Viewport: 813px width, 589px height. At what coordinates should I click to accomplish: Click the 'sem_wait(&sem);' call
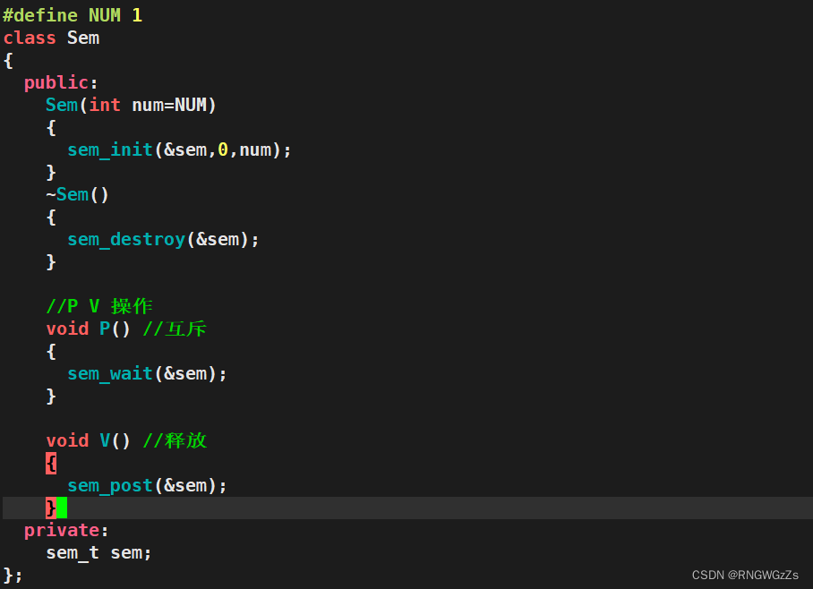[x=147, y=374]
